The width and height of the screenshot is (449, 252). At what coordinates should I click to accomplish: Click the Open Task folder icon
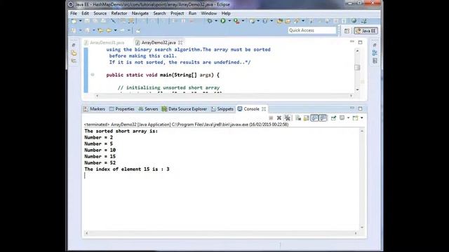coord(288,21)
